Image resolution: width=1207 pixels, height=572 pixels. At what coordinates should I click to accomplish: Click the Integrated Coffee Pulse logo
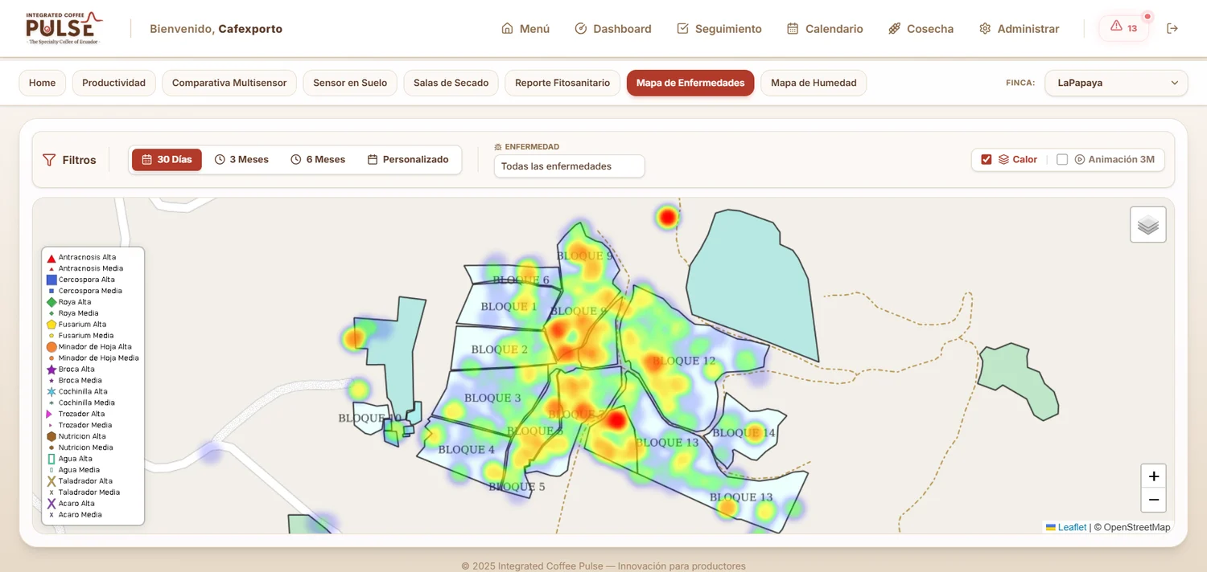tap(63, 28)
